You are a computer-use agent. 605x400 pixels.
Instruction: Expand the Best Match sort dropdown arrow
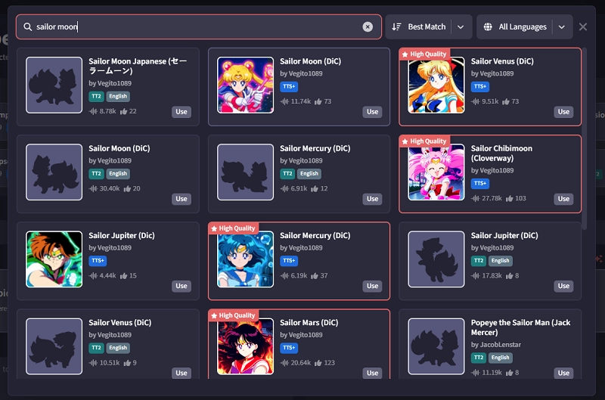461,26
